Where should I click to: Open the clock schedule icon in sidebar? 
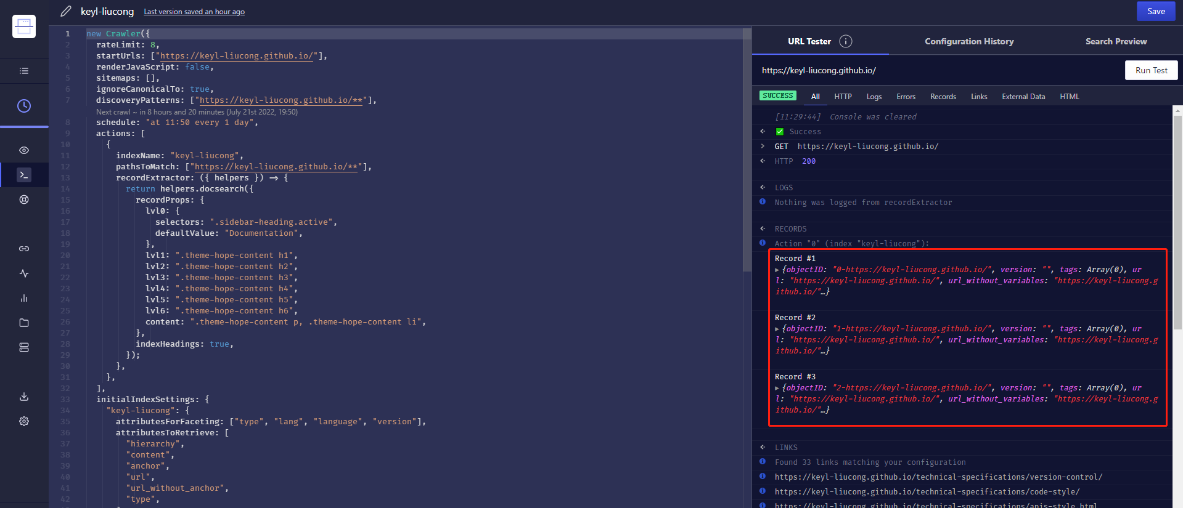pos(24,106)
